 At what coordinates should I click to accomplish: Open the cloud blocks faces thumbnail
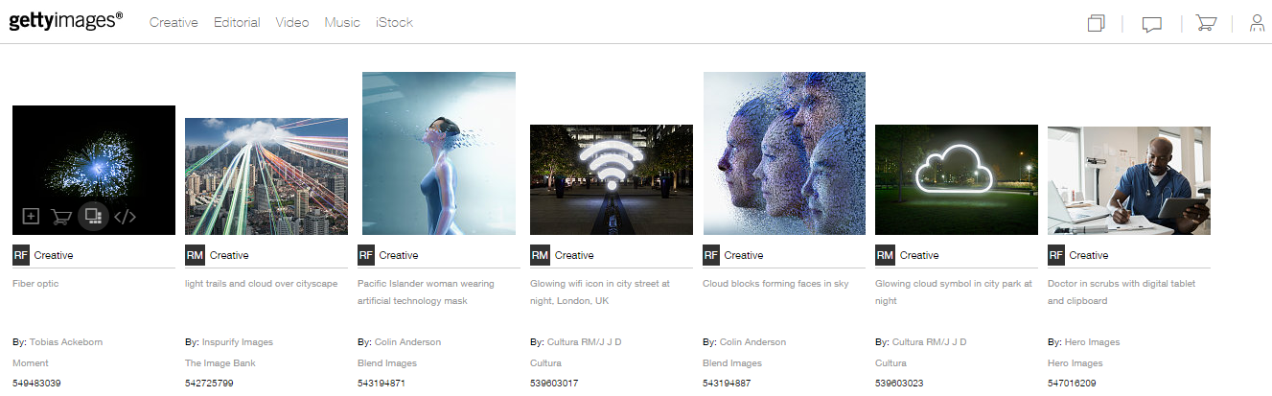click(784, 153)
